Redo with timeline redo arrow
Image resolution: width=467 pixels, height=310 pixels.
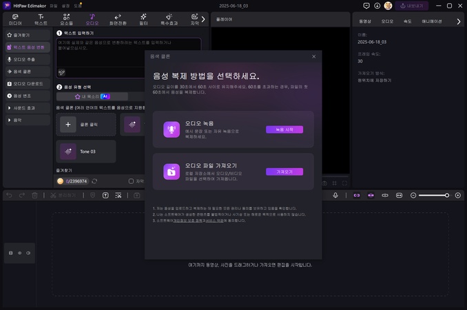point(22,196)
